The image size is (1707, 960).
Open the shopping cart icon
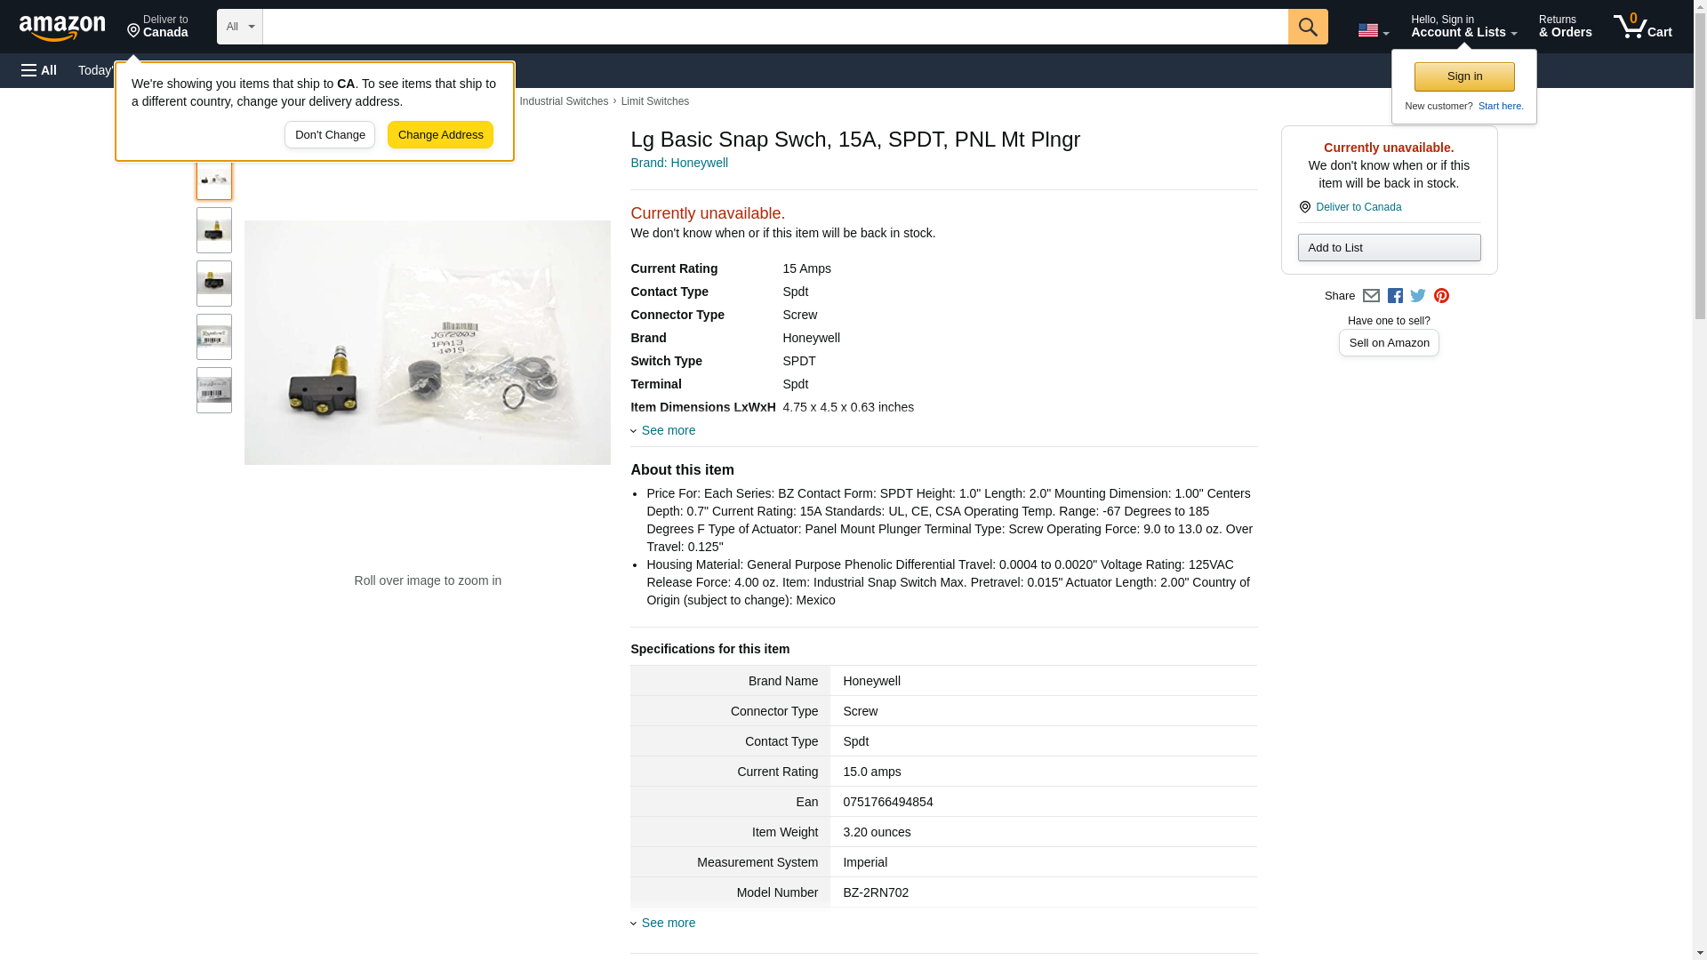(x=1642, y=27)
